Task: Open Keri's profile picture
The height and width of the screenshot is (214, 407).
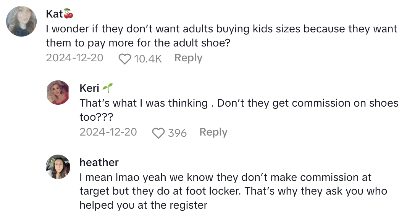Action: click(x=58, y=93)
